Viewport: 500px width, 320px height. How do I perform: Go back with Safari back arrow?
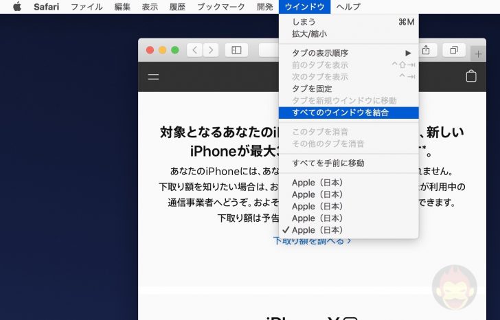[x=194, y=50]
